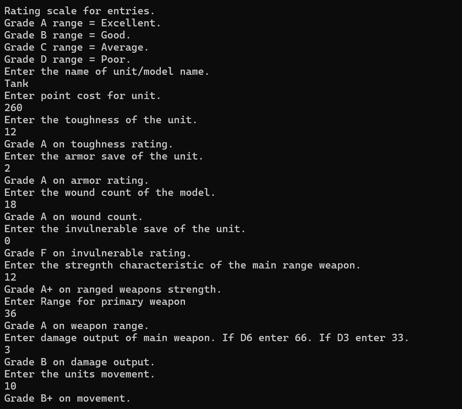Viewport: 462px width, 409px height.
Task: Click the 'Grade D range = Poor.' line
Action: pos(67,60)
